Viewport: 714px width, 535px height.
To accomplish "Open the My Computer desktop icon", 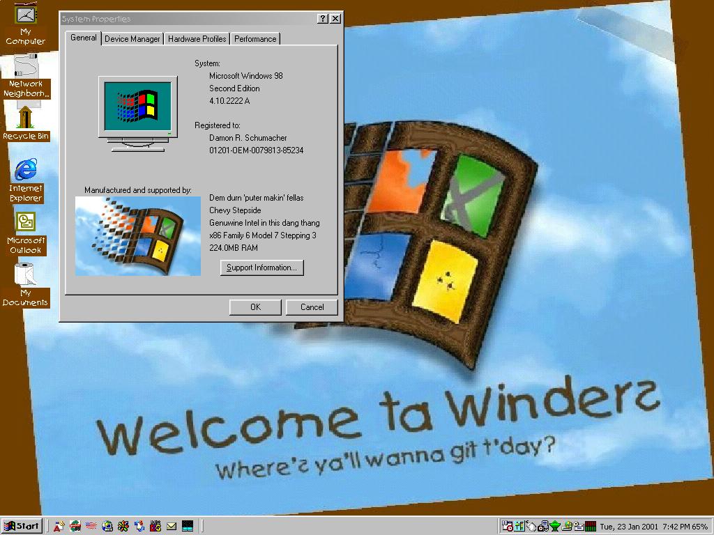I will point(25,15).
